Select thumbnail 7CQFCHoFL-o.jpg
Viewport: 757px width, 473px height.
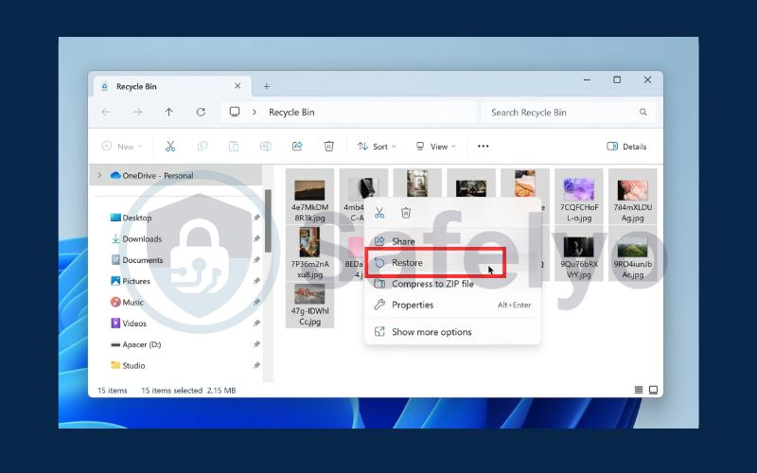(579, 197)
